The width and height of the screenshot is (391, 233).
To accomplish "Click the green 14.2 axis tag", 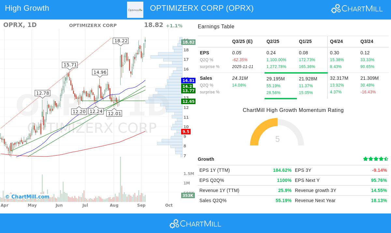I will (x=187, y=86).
